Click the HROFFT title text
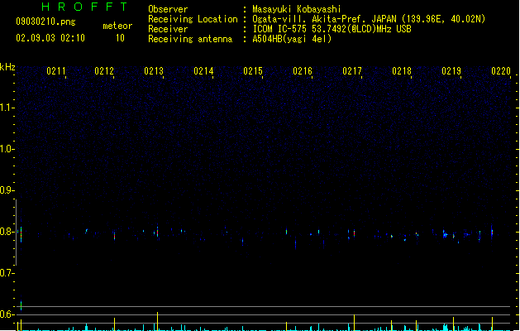 (x=84, y=7)
